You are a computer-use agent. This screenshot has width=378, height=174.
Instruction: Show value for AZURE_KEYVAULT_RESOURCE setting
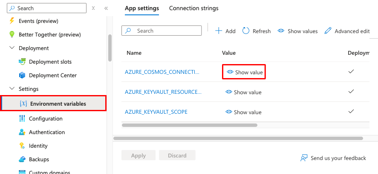pyautogui.click(x=243, y=92)
